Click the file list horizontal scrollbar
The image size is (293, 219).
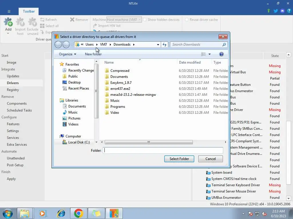tap(149, 142)
